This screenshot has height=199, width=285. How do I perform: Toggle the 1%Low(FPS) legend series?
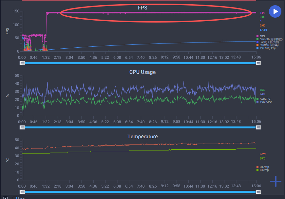[x=266, y=48]
